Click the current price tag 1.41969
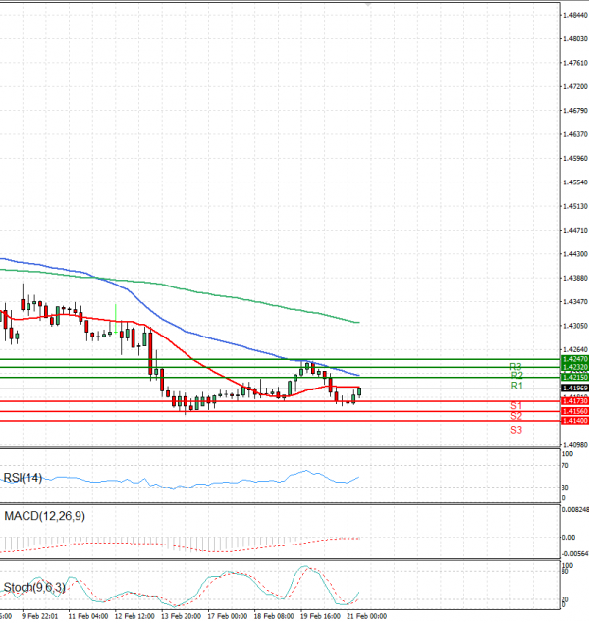The height and width of the screenshot is (623, 589). (x=574, y=388)
